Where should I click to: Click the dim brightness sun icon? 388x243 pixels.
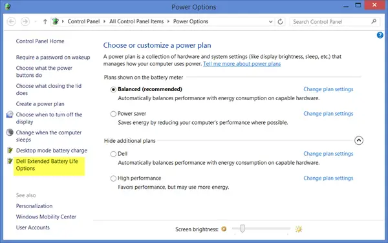224,229
